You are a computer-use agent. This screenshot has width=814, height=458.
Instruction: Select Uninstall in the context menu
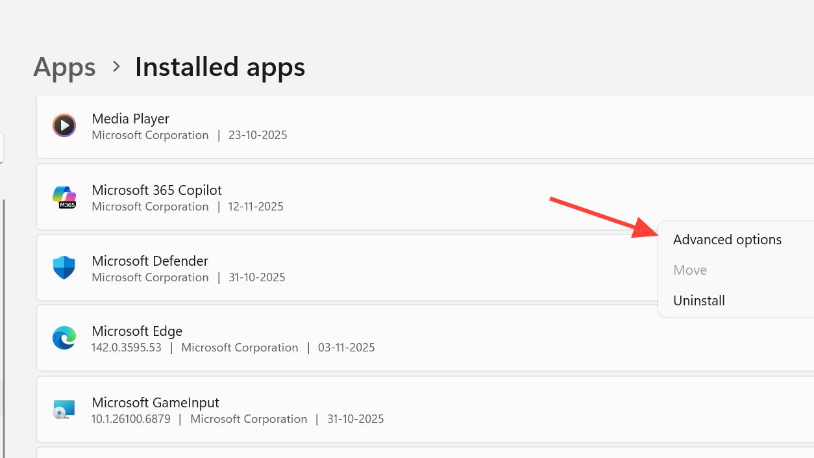699,301
